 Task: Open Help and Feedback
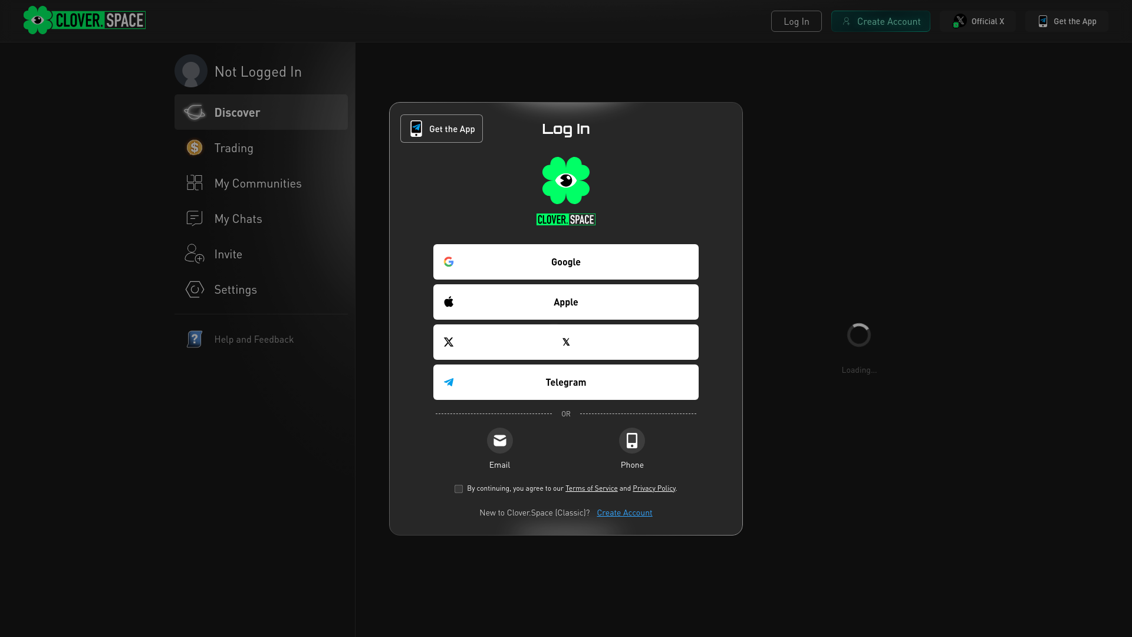click(261, 339)
